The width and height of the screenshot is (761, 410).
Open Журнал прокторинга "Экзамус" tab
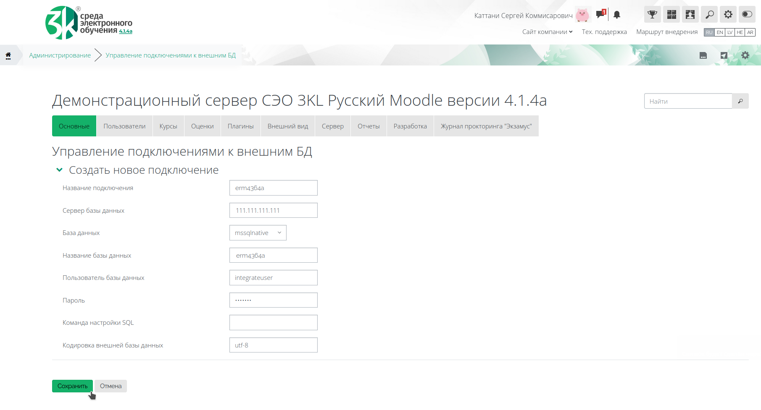[x=486, y=126]
